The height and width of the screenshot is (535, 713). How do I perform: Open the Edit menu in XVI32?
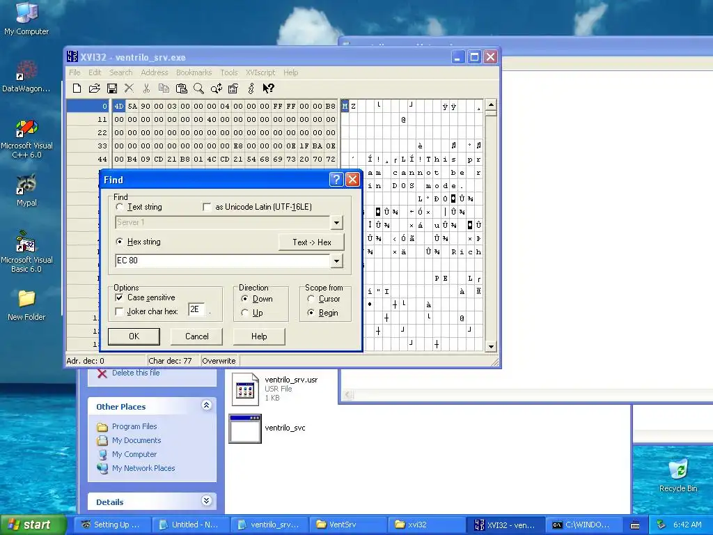[95, 72]
